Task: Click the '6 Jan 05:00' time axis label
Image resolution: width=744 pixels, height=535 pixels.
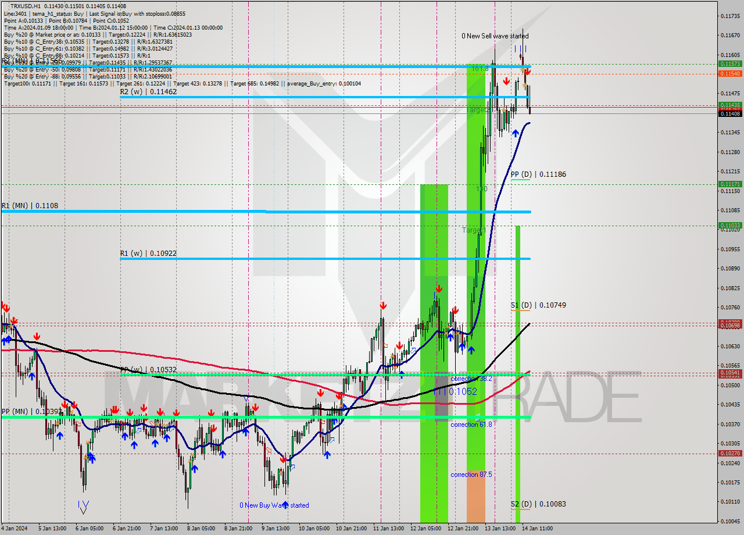Action: tap(90, 529)
